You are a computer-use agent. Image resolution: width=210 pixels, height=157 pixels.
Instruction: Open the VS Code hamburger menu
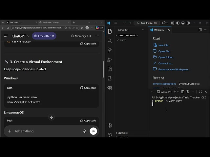tap(115, 23)
